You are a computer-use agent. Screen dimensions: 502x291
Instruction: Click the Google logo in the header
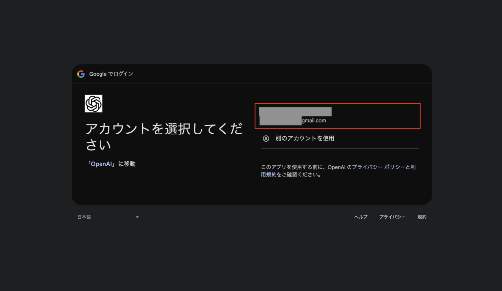pos(81,74)
